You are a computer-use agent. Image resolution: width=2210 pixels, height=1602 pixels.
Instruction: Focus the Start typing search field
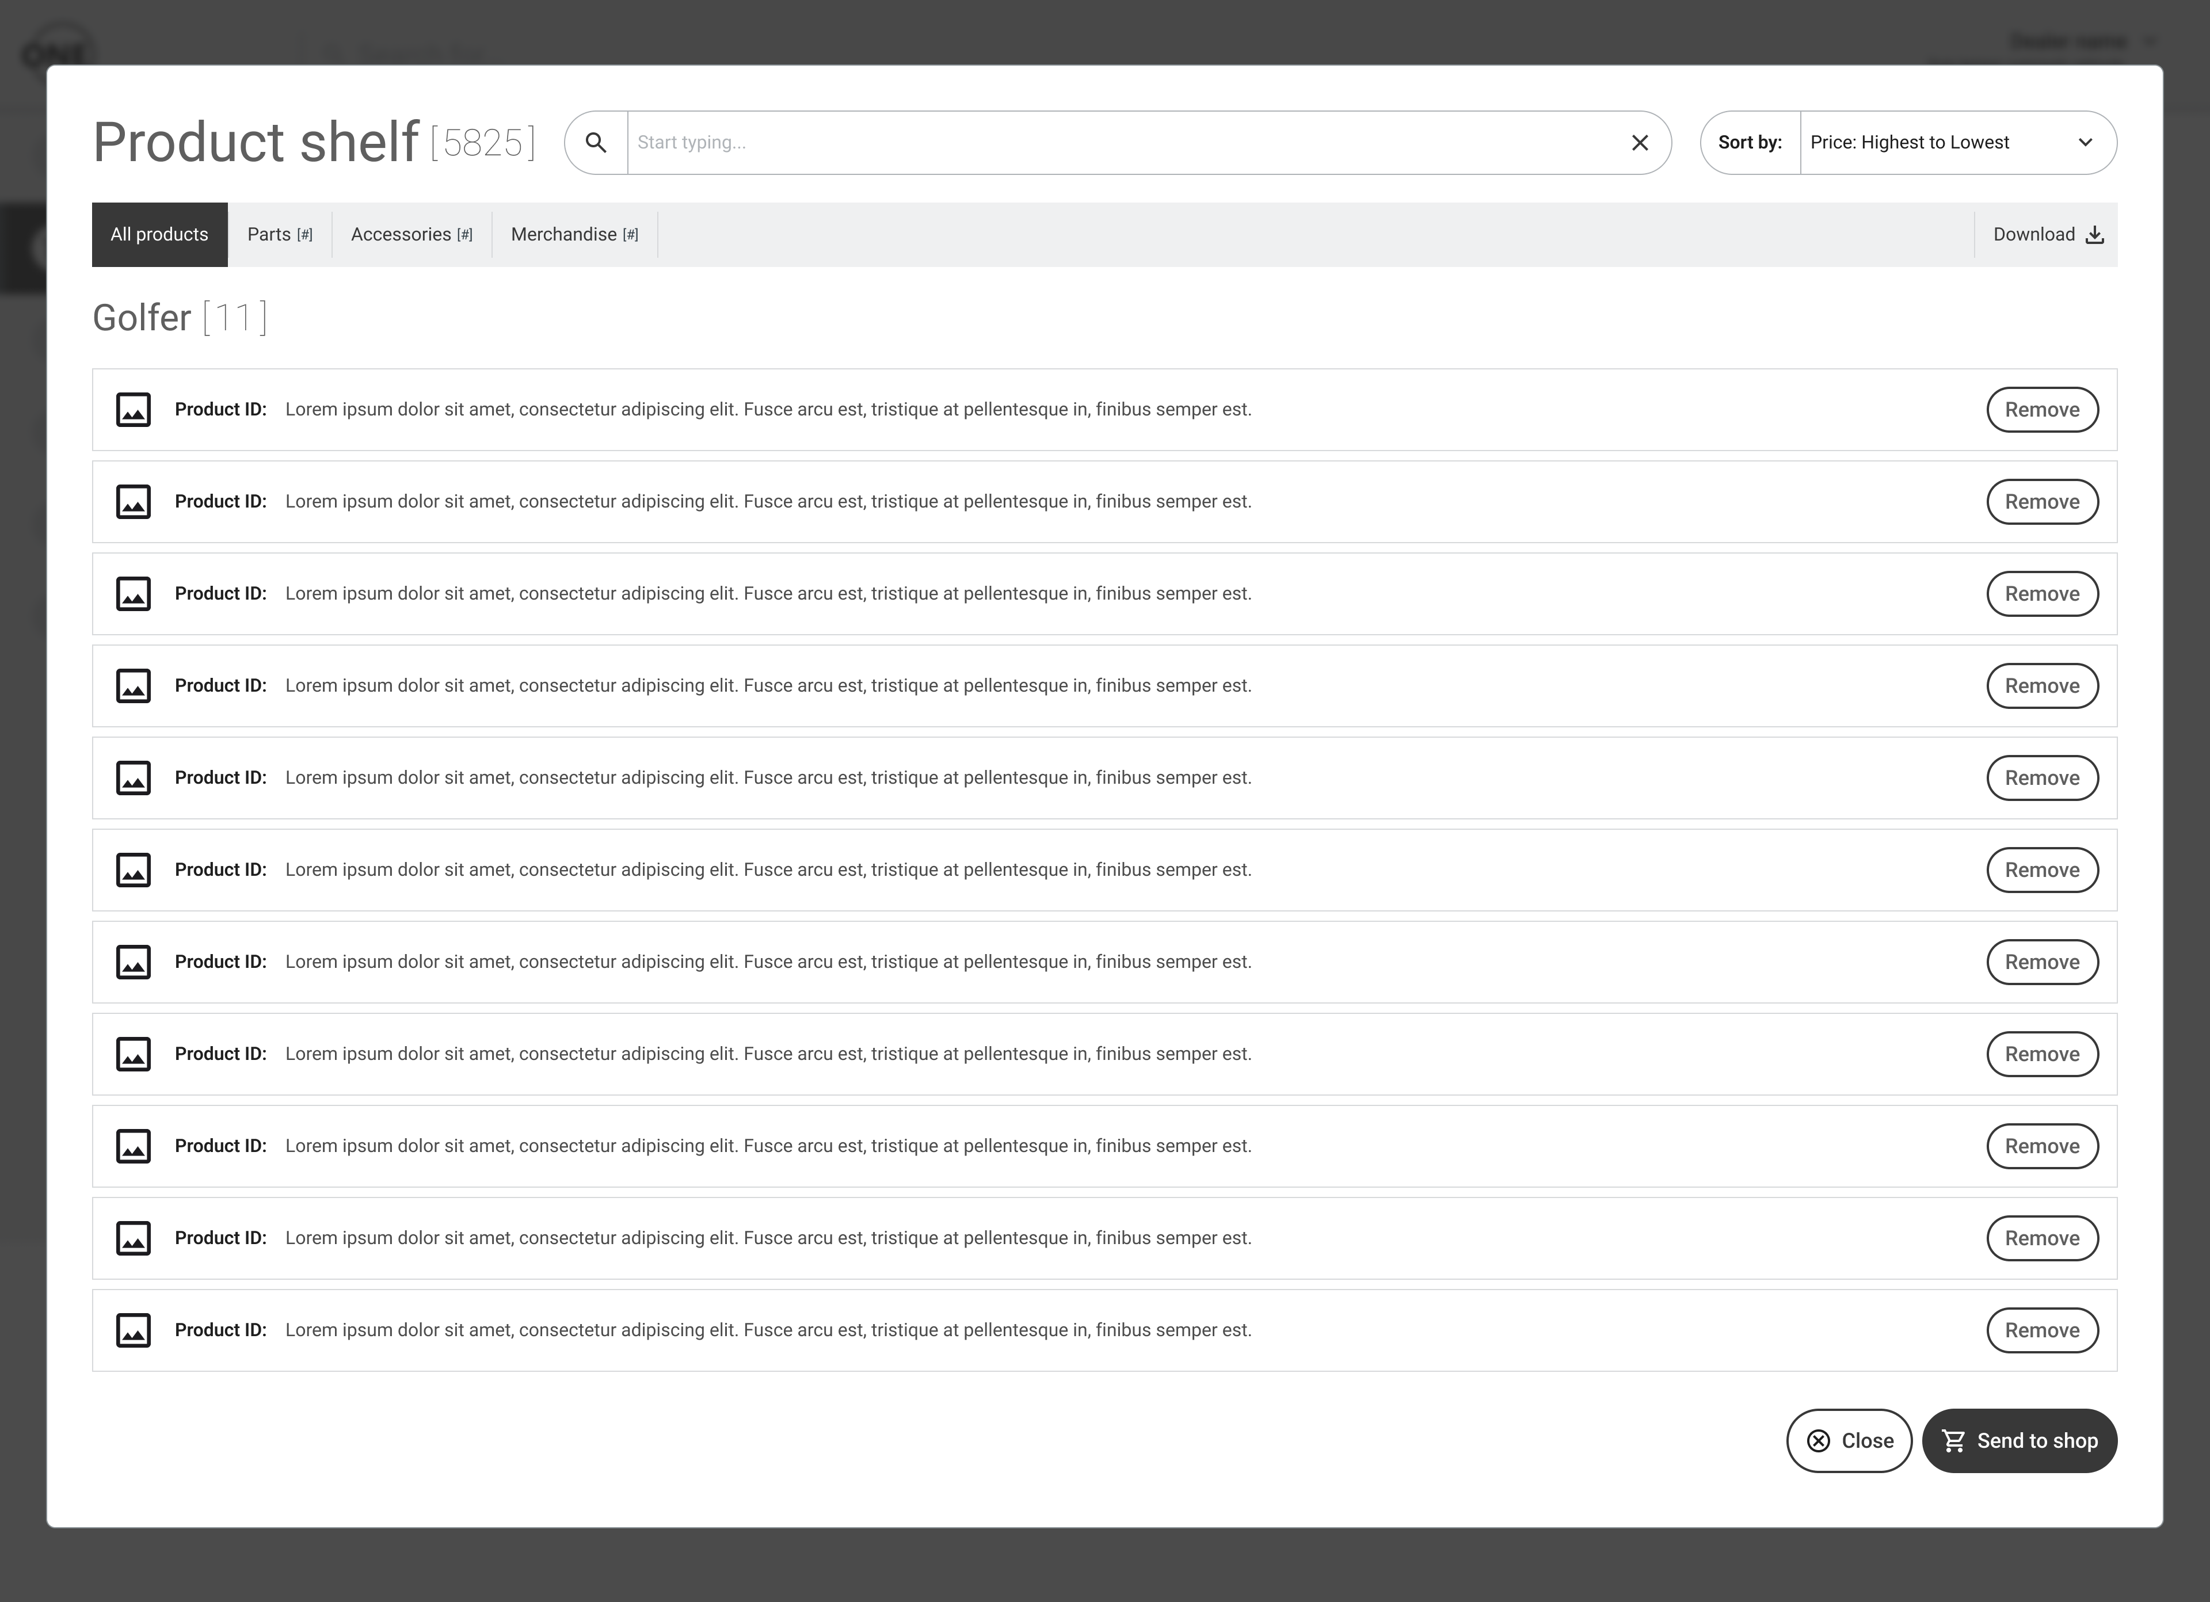[1121, 142]
